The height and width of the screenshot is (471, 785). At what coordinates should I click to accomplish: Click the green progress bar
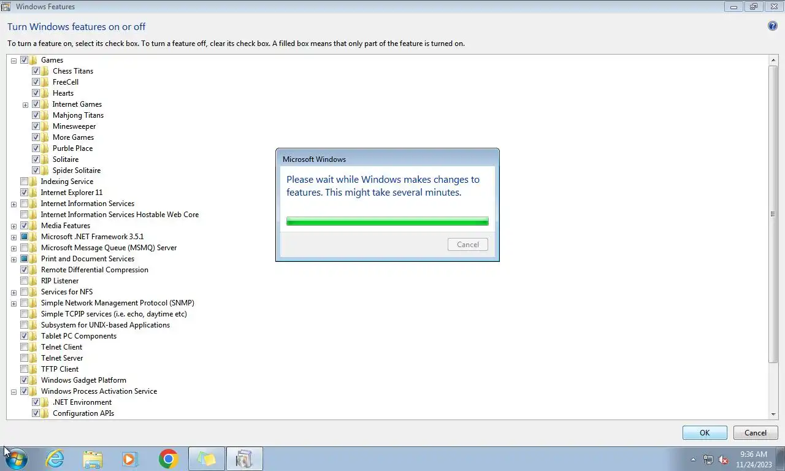388,221
